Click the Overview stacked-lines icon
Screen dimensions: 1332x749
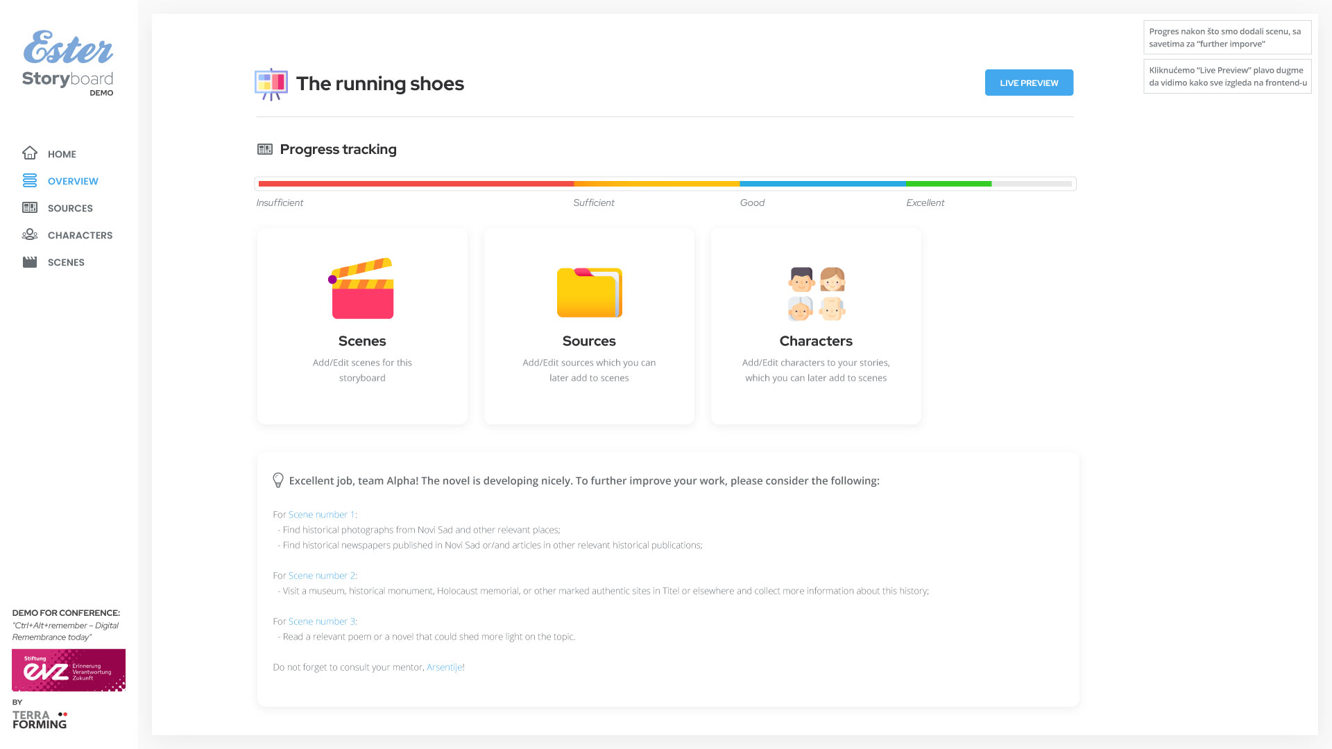[29, 181]
